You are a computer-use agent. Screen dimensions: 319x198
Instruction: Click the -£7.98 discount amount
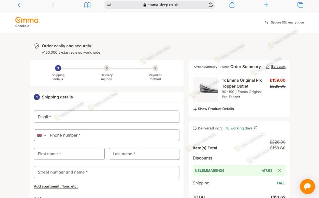267,170
